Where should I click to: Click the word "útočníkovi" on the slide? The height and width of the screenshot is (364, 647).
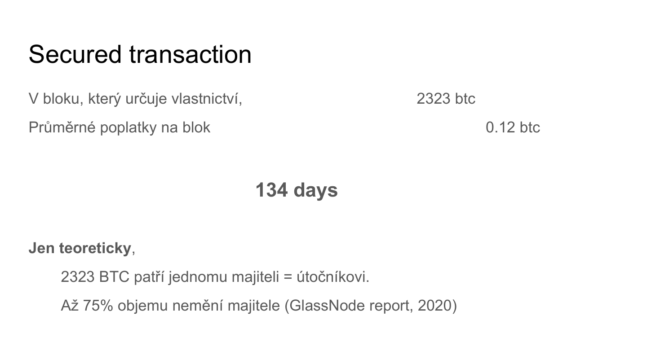click(x=332, y=277)
